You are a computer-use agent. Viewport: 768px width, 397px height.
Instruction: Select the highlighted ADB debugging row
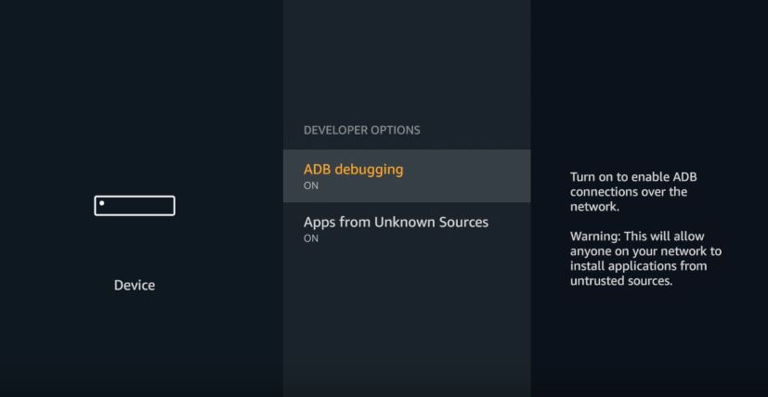point(407,176)
